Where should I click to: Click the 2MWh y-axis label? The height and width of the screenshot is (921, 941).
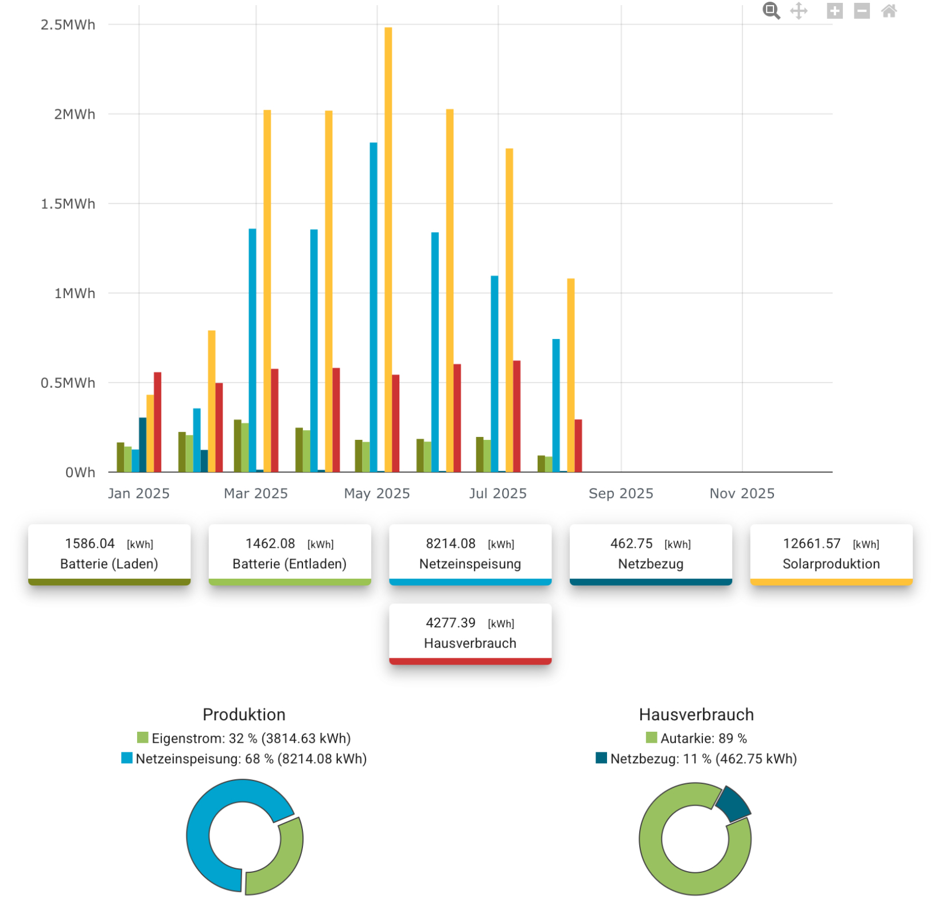(x=75, y=114)
